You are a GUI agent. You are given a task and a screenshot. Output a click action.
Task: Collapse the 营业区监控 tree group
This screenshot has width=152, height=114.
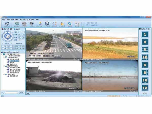click(x=4, y=74)
